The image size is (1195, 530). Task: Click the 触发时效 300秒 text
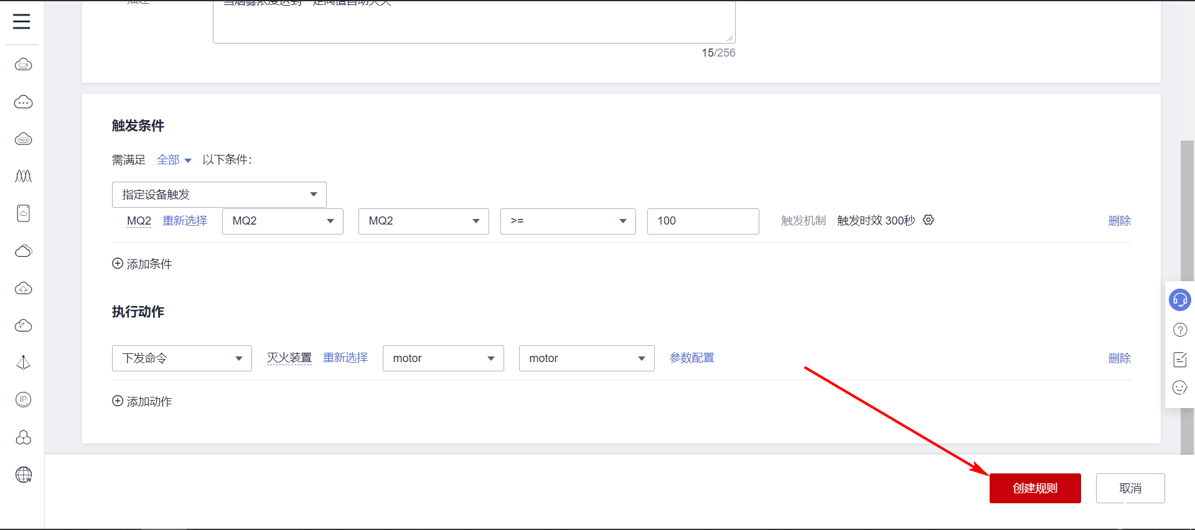click(876, 221)
